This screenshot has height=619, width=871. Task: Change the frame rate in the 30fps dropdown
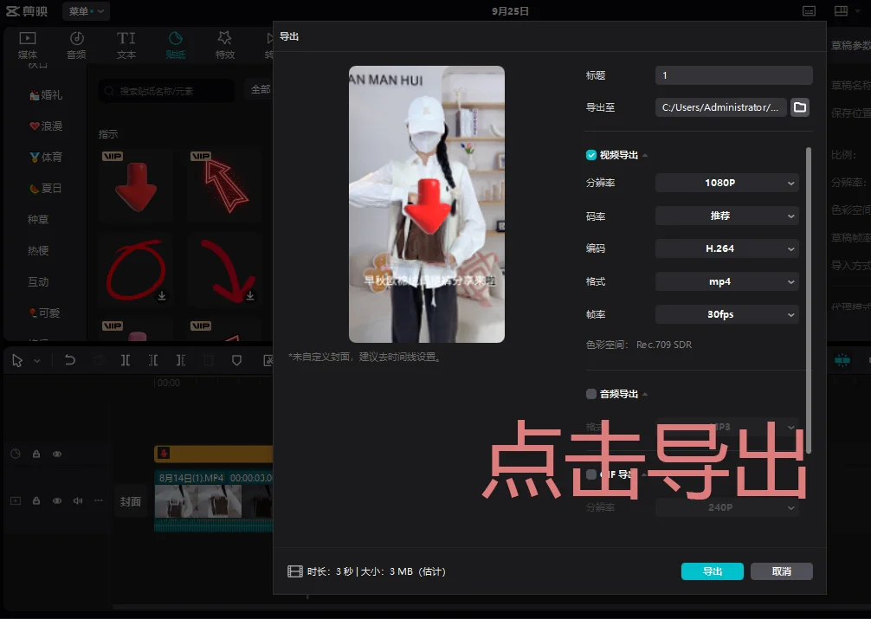tap(726, 314)
